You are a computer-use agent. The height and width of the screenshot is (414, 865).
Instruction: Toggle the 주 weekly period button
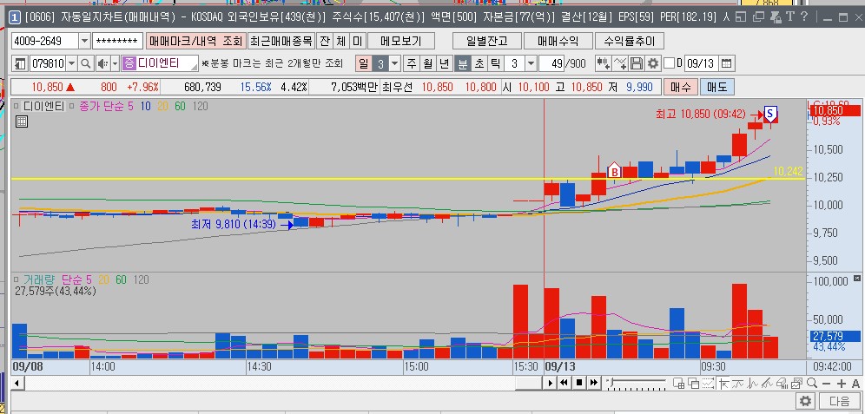412,63
